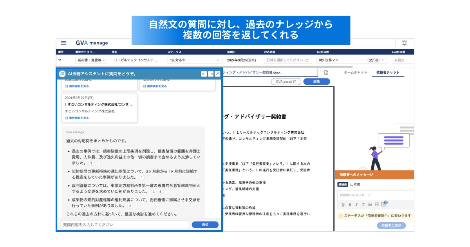The height and width of the screenshot is (247, 470).
Task: Click the horizontal scrollbar under the case row
Action: (x=204, y=67)
